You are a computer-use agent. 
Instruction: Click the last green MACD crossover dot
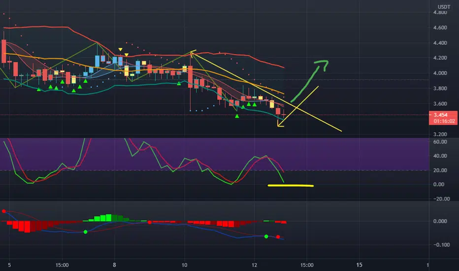tap(266, 237)
